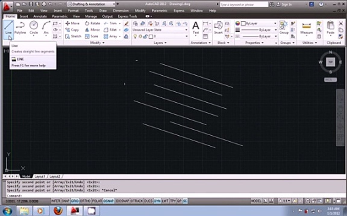Click the Paste clipboard button
The width and height of the screenshot is (347, 216).
click(x=330, y=28)
